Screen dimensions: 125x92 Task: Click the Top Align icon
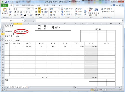point(36,9)
